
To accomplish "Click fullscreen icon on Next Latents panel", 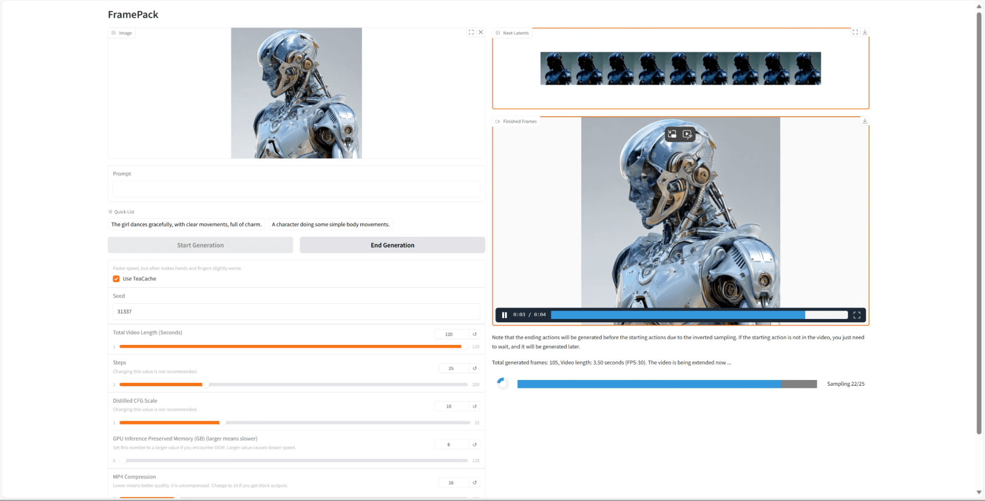I will pos(855,32).
